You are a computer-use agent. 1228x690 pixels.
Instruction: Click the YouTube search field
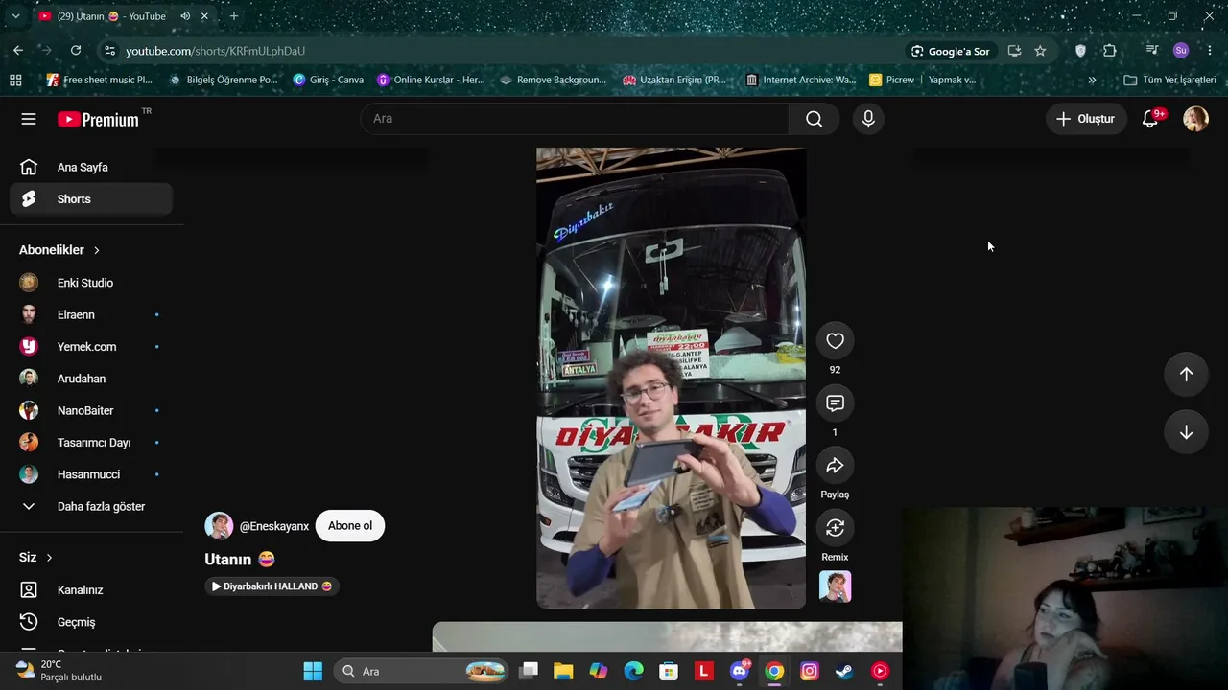(575, 119)
